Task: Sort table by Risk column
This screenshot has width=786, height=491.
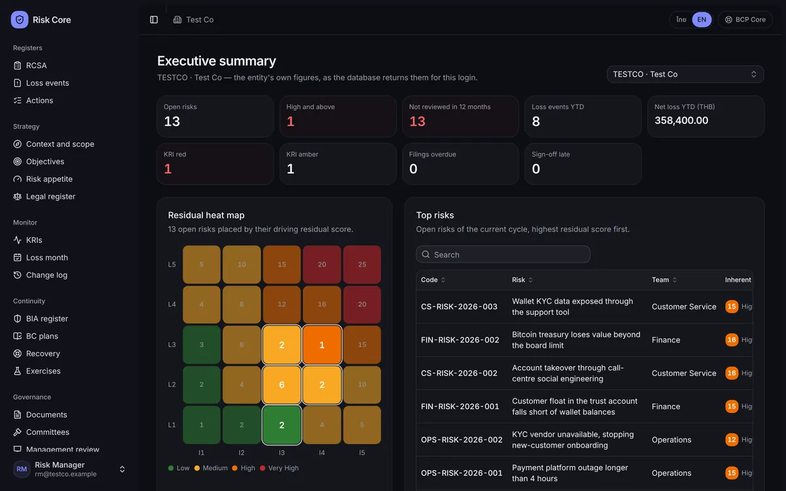Action: coord(522,280)
